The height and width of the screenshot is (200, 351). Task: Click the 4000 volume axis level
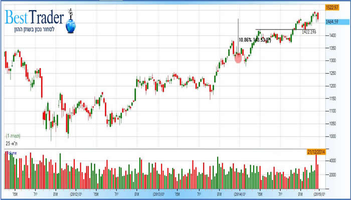(x=331, y=160)
